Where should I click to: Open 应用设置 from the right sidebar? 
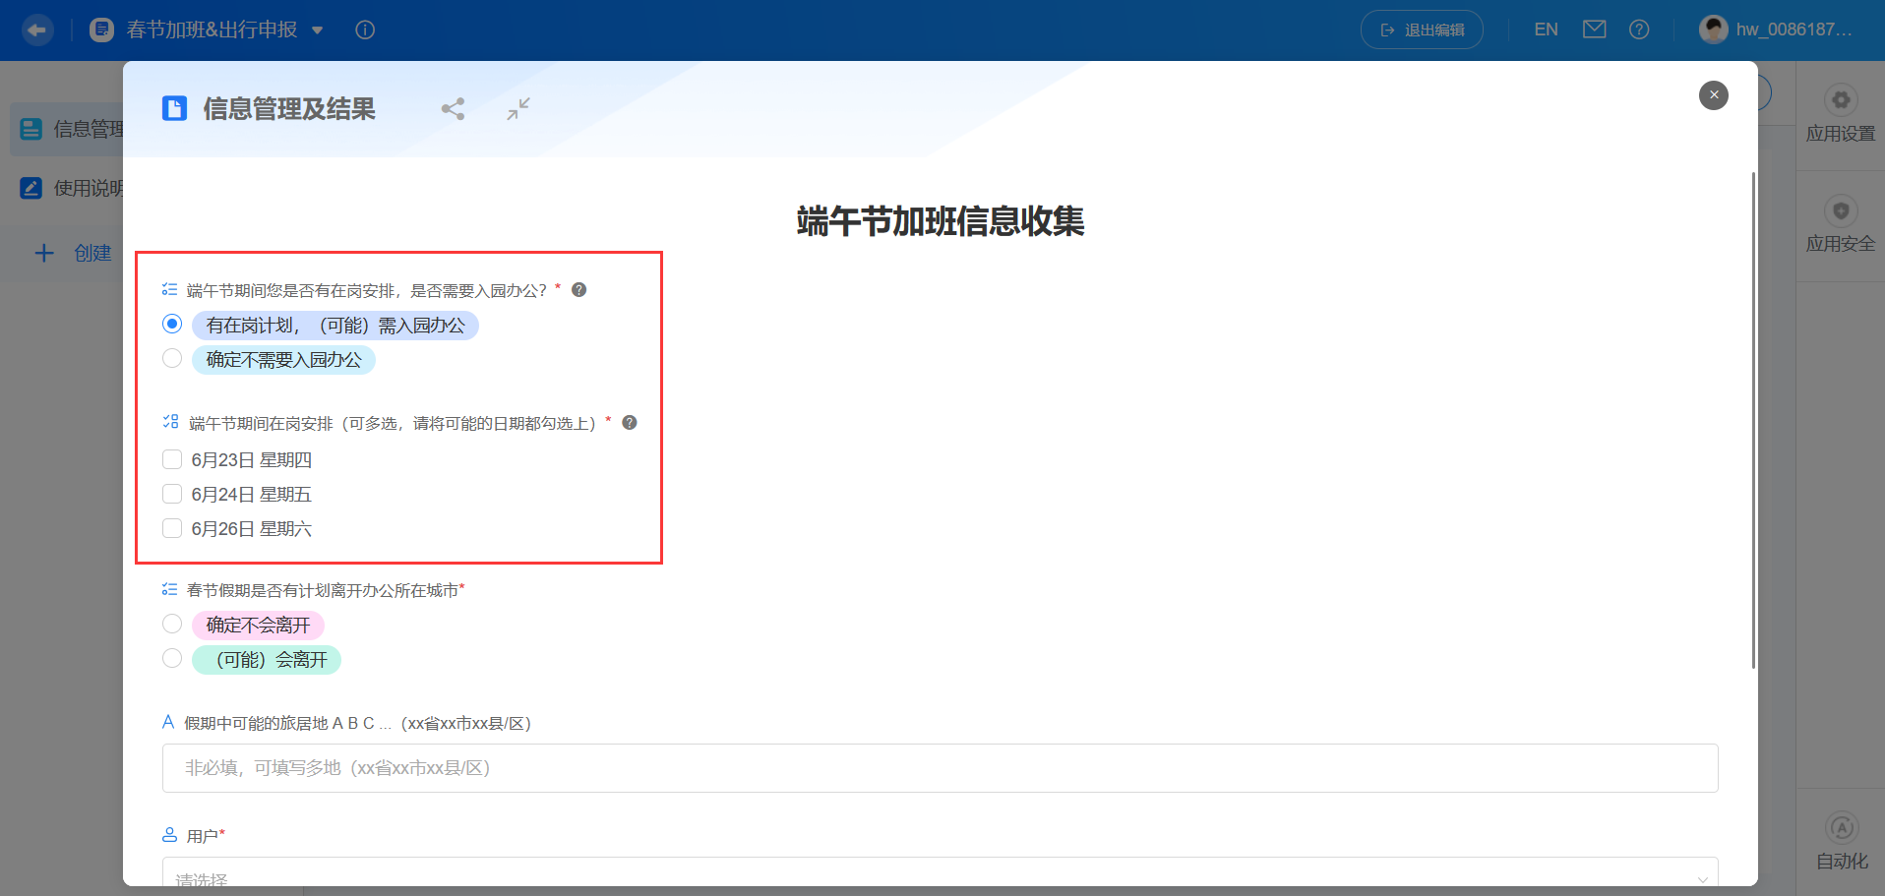(x=1839, y=113)
